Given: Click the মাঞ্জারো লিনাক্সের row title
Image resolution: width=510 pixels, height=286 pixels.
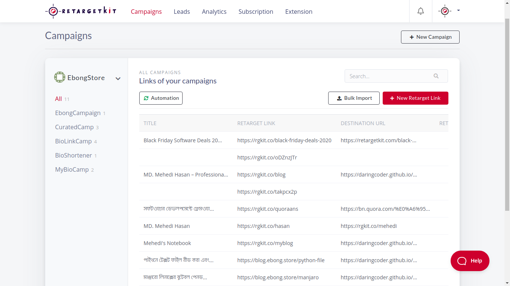Looking at the screenshot, I should tap(175, 277).
